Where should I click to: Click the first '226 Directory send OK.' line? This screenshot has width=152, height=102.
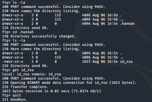point(25,28)
